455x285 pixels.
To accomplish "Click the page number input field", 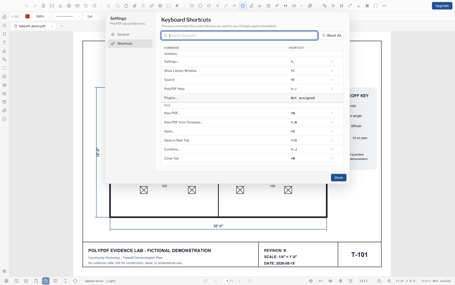I will click(x=226, y=281).
